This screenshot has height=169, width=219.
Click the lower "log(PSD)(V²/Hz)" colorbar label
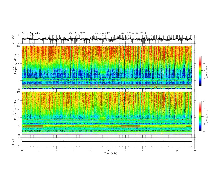coord(207,118)
